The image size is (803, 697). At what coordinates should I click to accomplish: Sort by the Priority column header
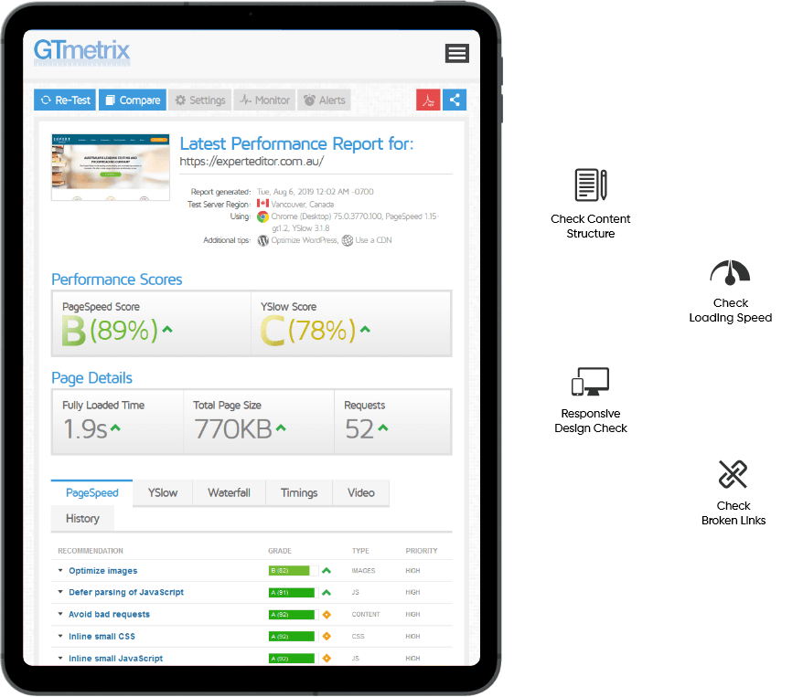tap(422, 551)
